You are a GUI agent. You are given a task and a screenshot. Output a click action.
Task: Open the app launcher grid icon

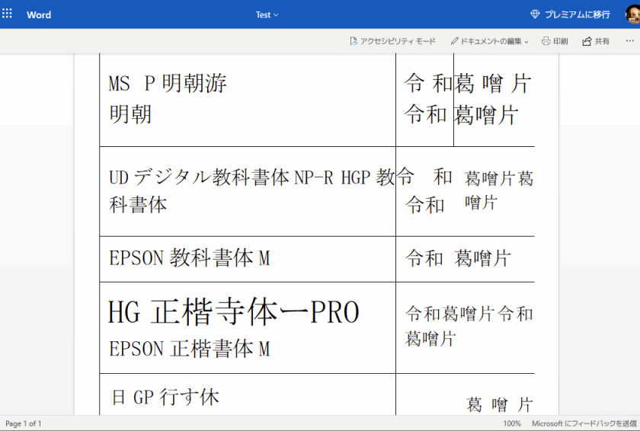point(7,14)
